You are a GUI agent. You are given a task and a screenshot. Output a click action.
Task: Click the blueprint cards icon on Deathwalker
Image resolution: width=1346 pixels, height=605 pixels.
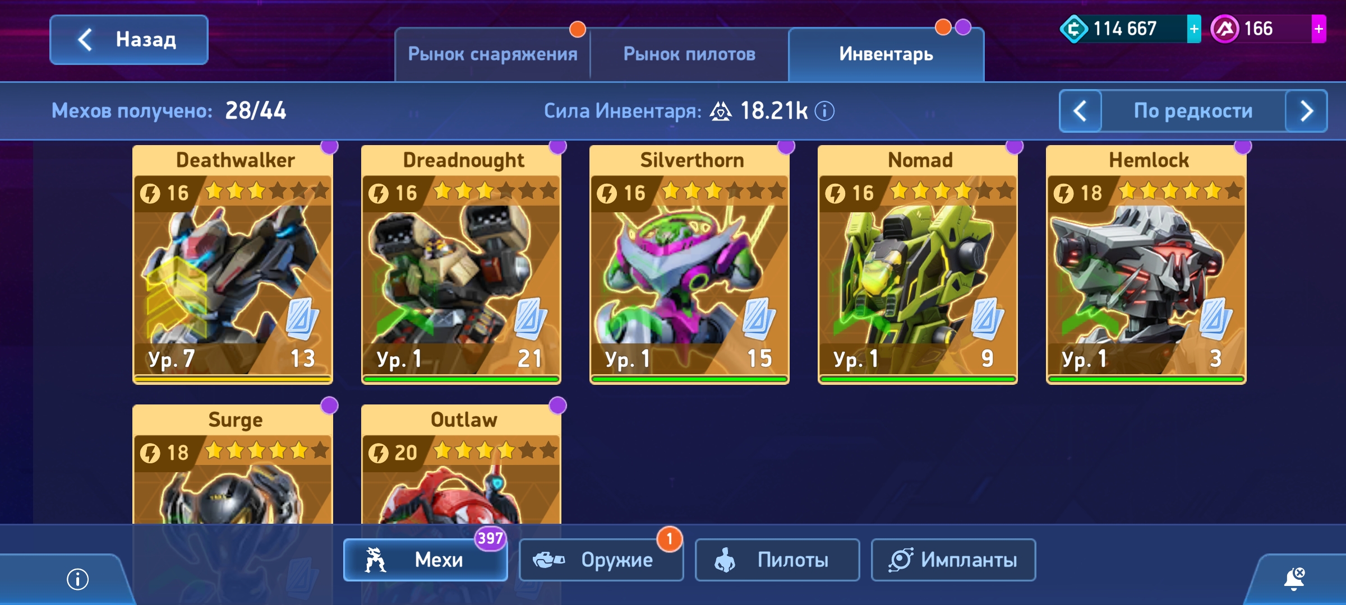click(x=302, y=319)
